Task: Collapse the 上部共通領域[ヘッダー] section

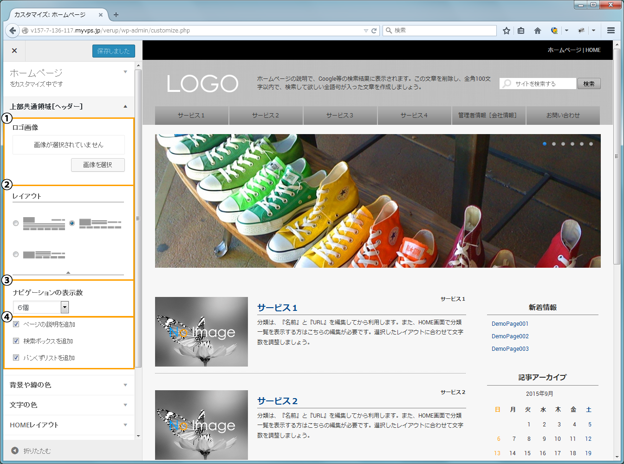Action: coord(69,106)
